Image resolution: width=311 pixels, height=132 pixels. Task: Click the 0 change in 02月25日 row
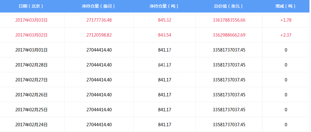(x=286, y=110)
